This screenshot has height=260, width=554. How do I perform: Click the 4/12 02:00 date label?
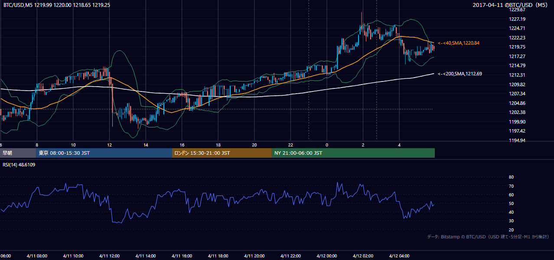363,256
